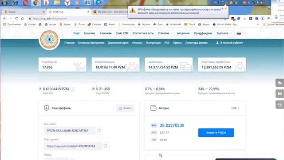The image size is (284, 160).
Task: Copy the referral link with the copy icon
Action: pos(106,146)
